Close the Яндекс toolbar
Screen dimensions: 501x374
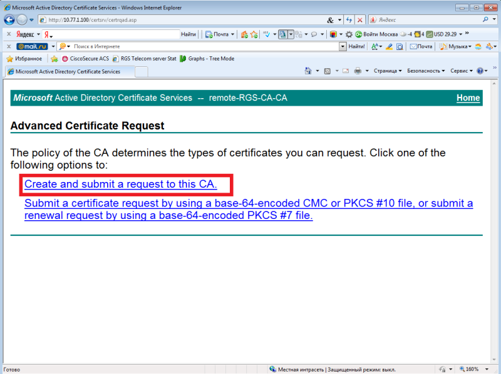tap(9, 34)
